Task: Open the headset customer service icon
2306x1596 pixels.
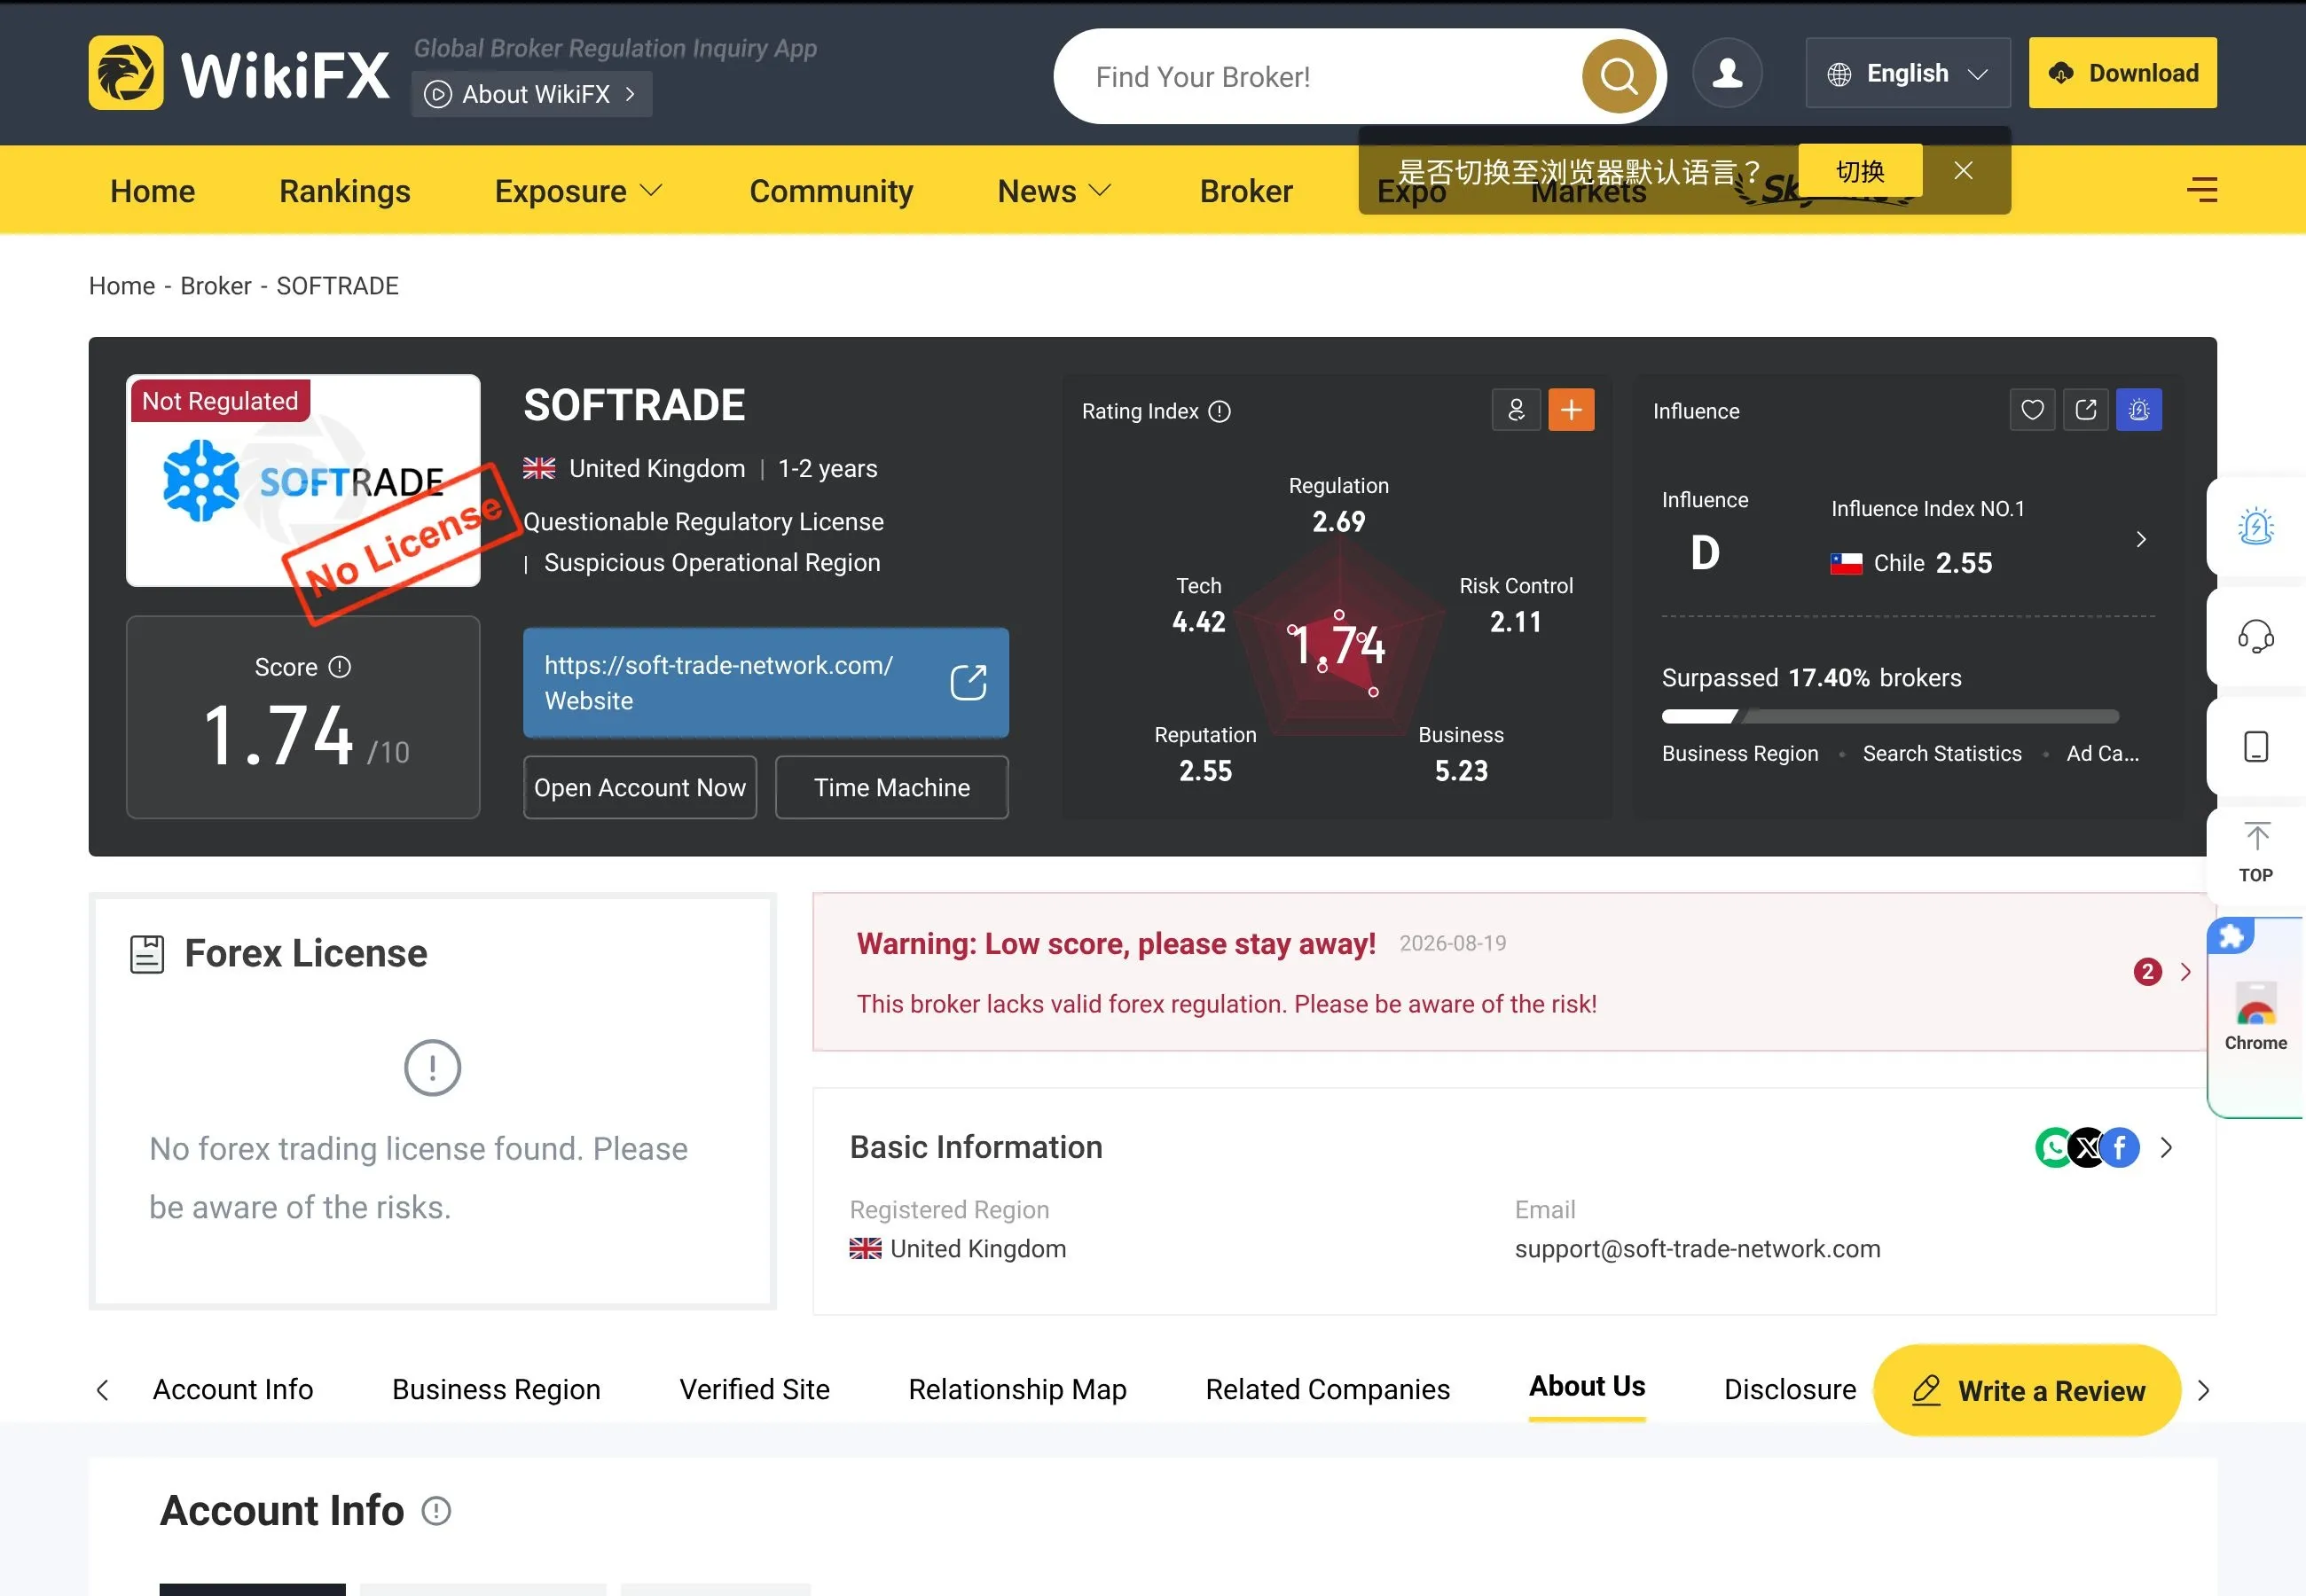Action: 2255,636
